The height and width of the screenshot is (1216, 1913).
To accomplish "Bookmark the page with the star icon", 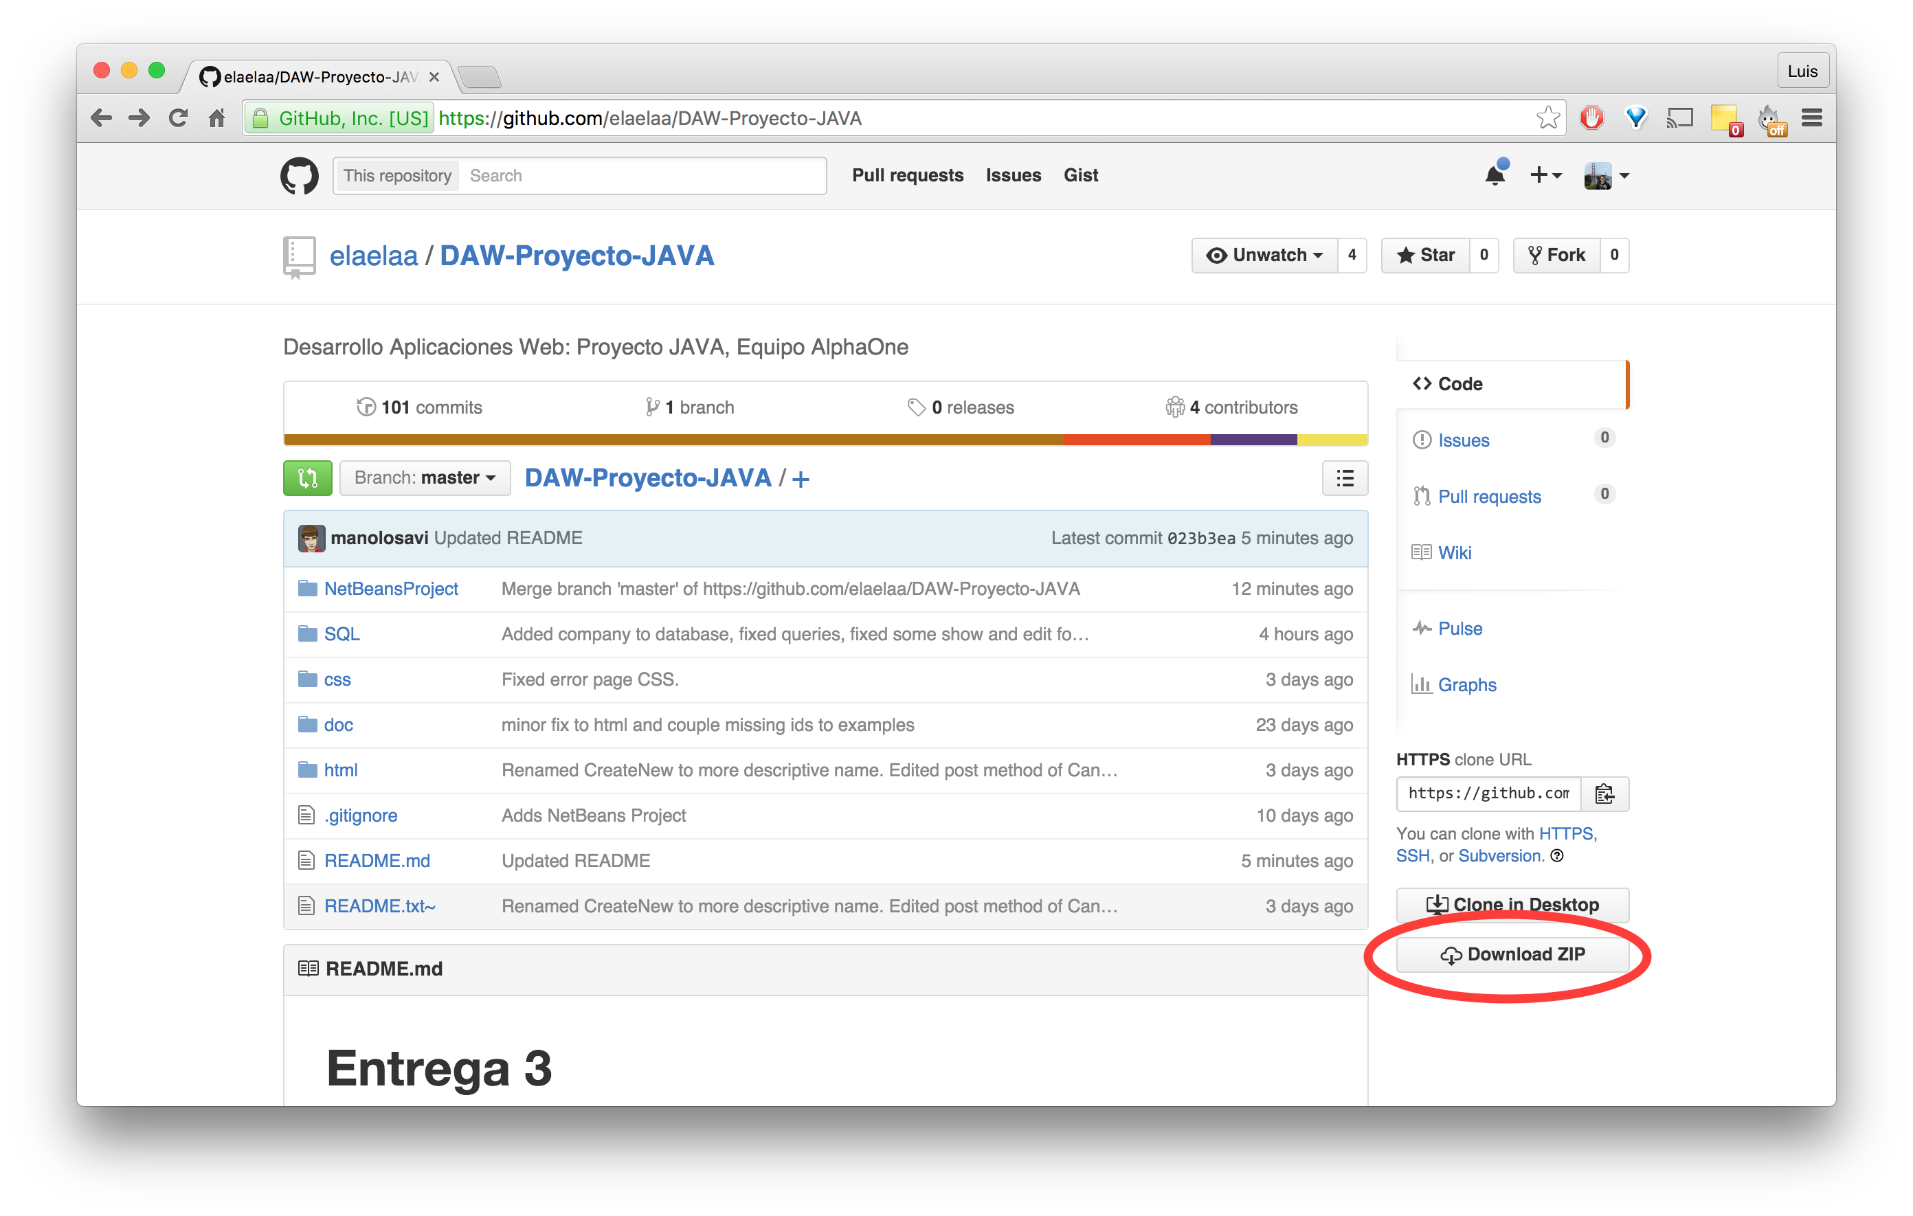I will click(x=1547, y=117).
